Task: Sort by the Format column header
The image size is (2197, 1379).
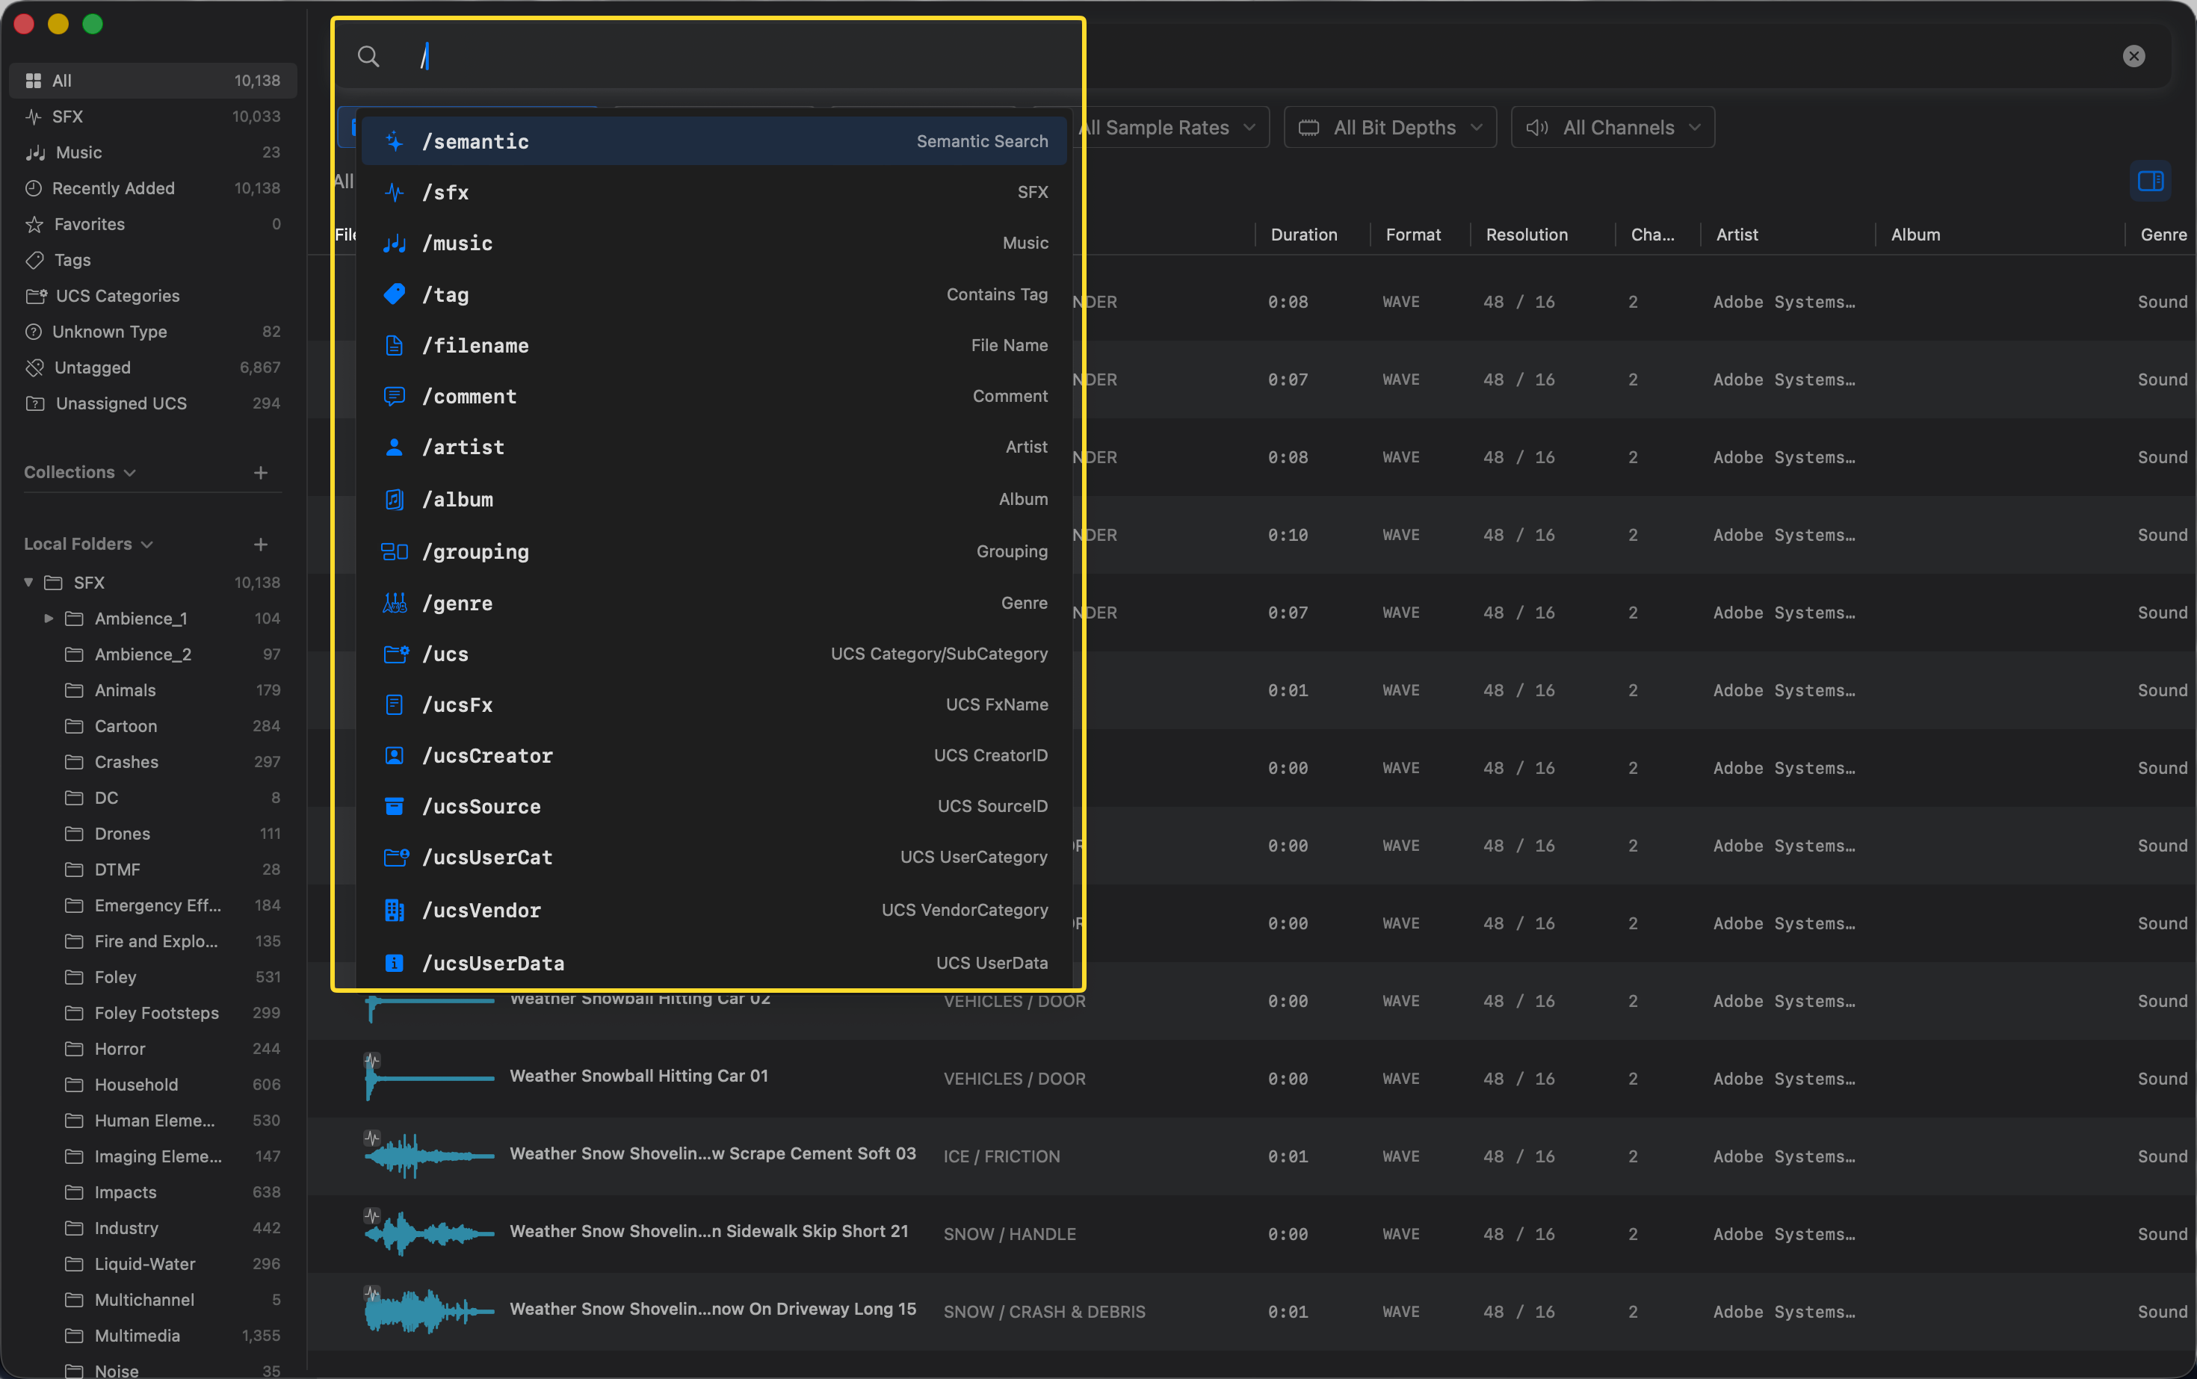Action: pyautogui.click(x=1413, y=235)
